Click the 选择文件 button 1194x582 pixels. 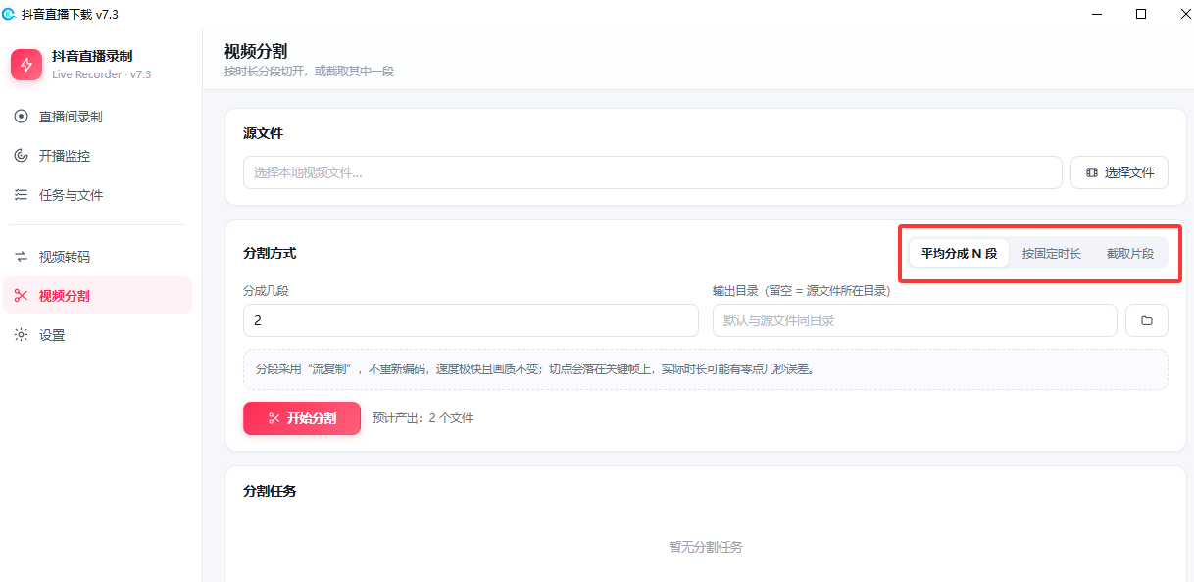coord(1119,172)
